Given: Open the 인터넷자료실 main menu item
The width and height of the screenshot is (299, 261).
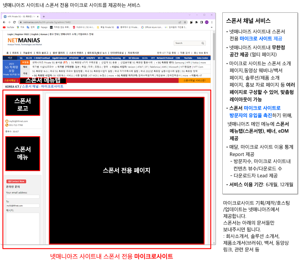Looking at the screenshot, I should (x=117, y=53).
